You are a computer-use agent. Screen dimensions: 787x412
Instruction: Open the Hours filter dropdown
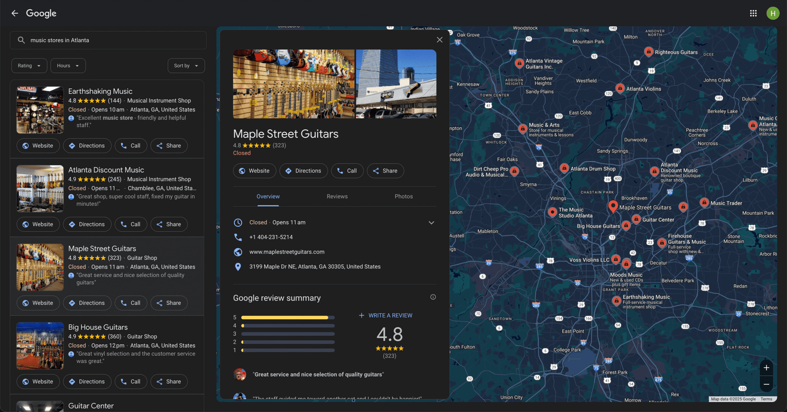(x=68, y=66)
